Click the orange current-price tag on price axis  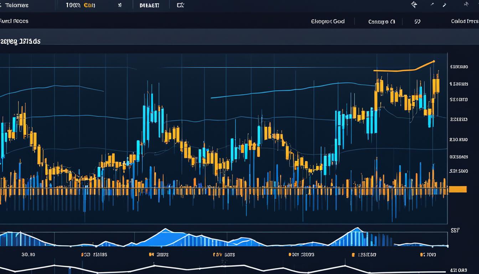point(458,189)
